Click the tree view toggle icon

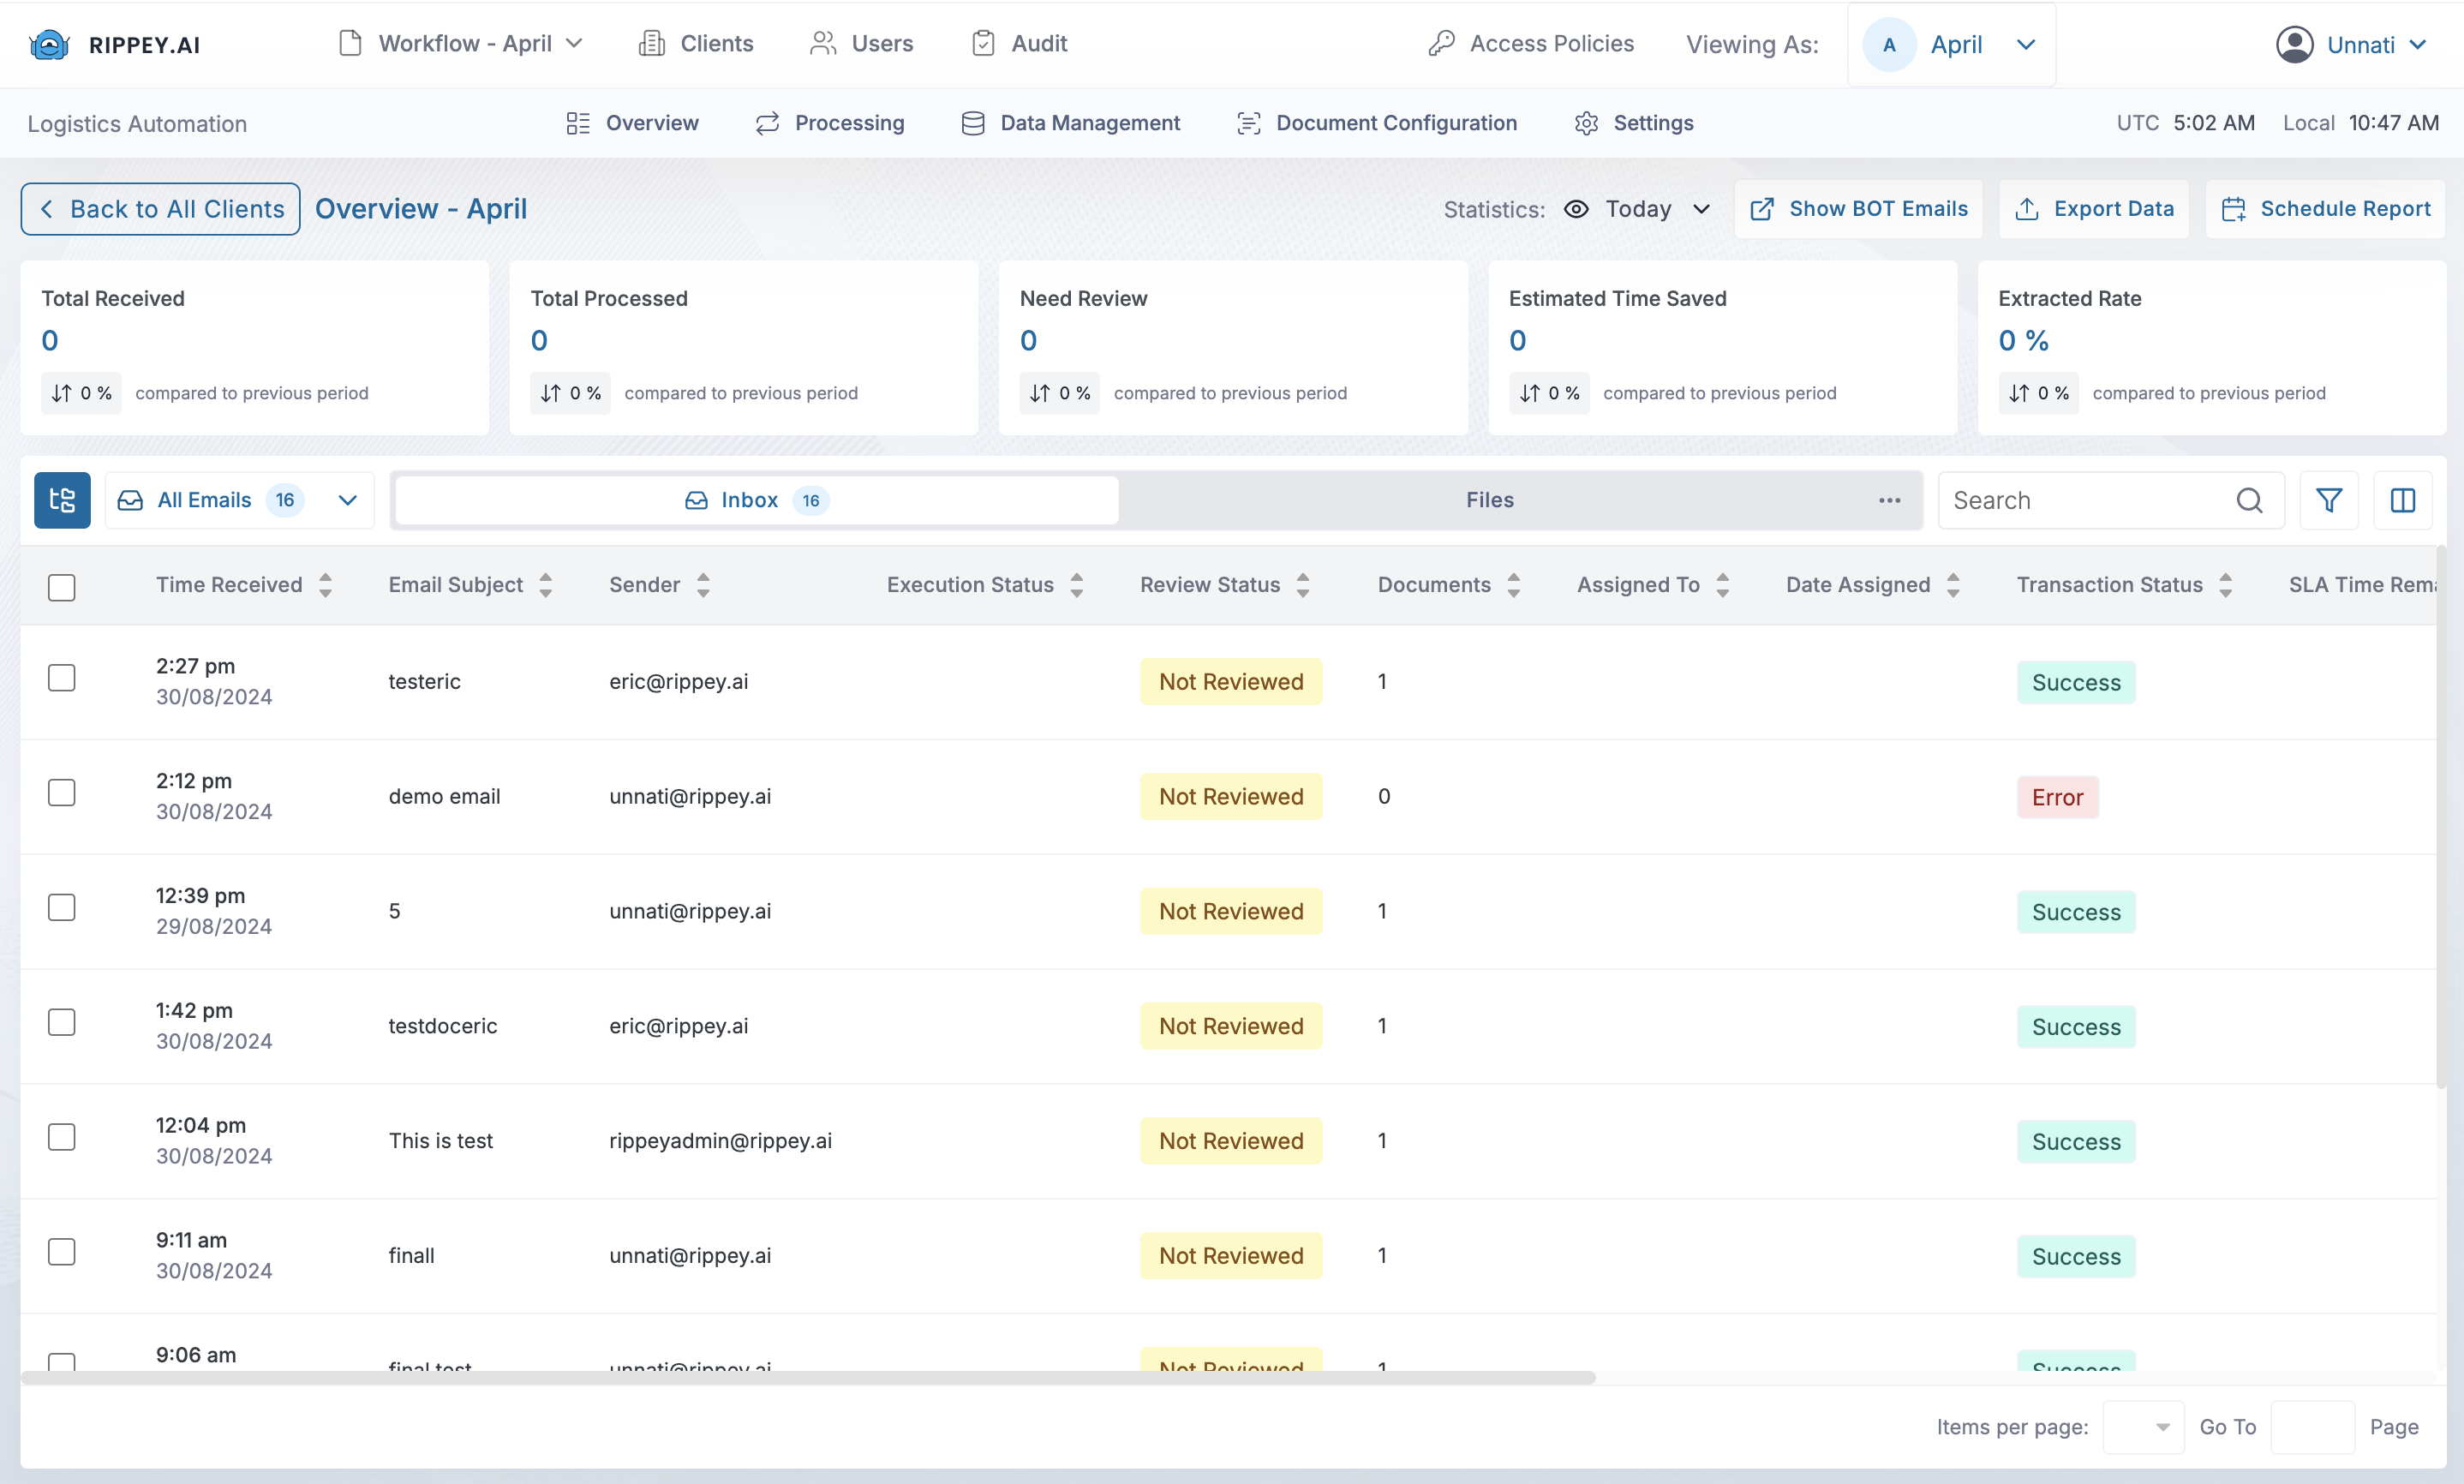coord(62,500)
